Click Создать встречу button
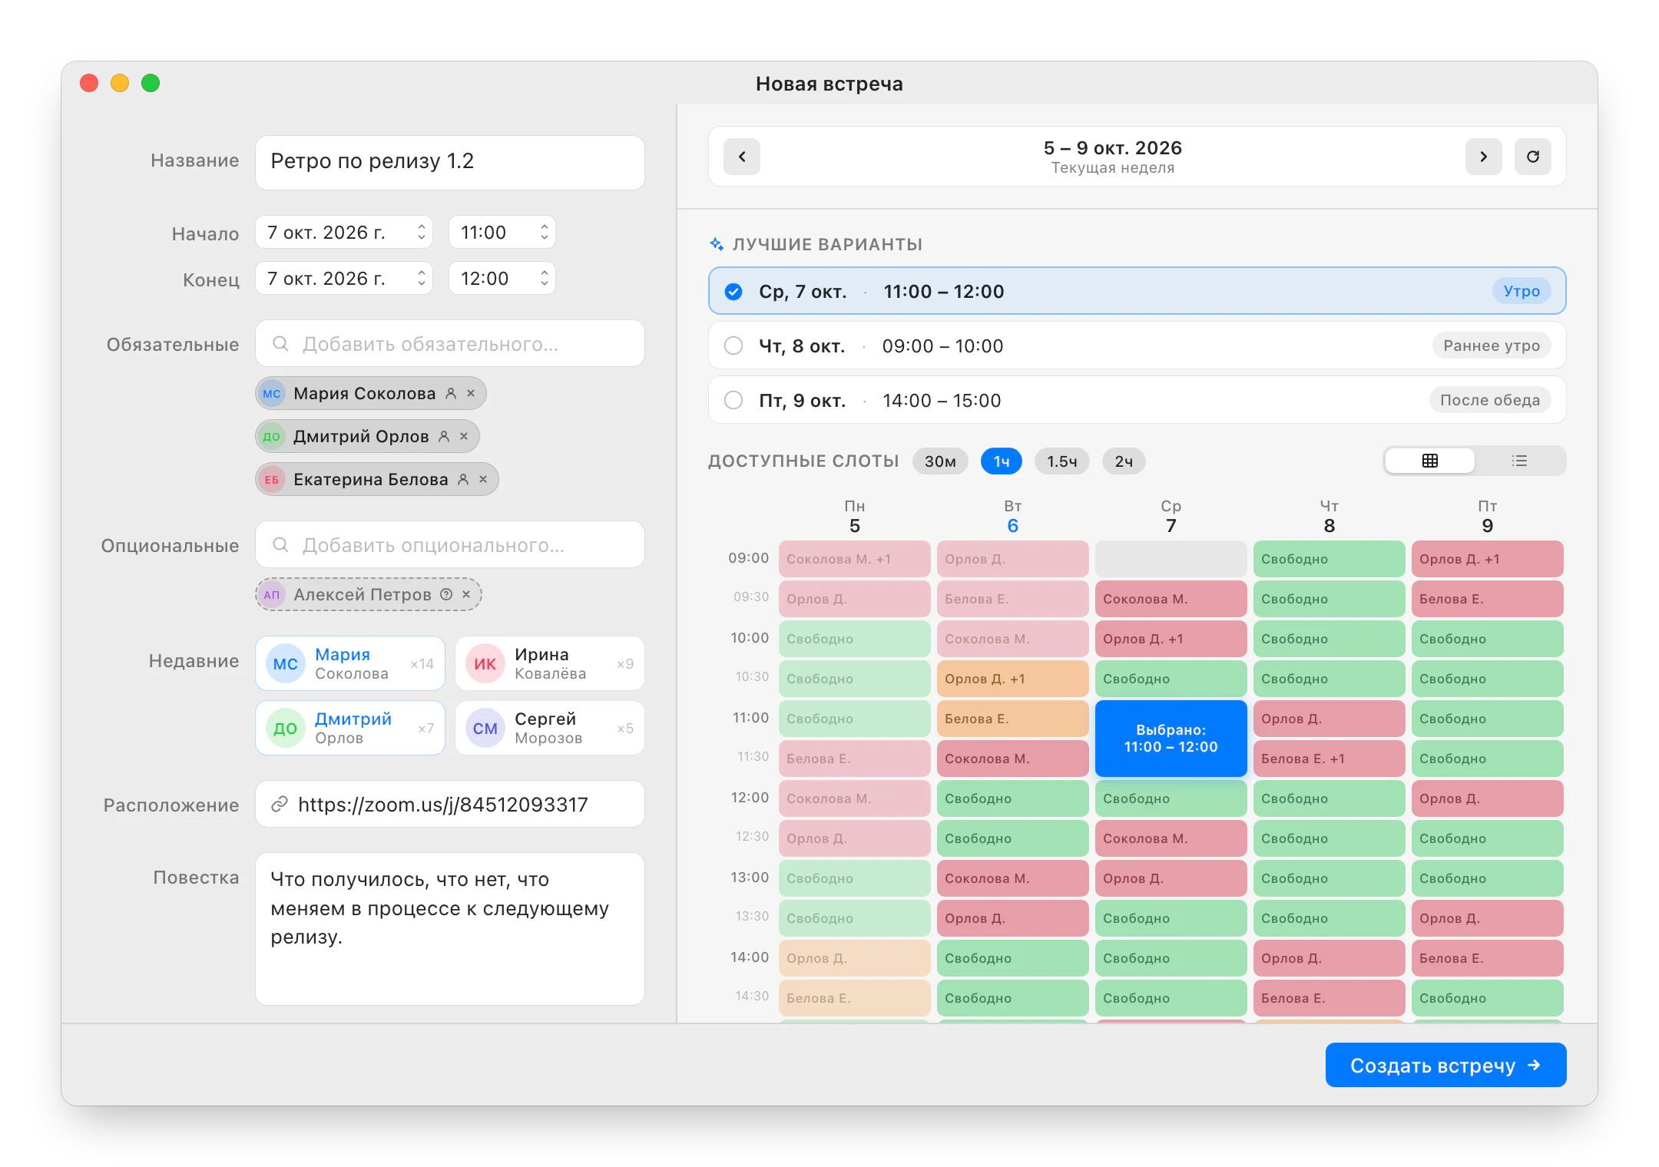 (1445, 1065)
